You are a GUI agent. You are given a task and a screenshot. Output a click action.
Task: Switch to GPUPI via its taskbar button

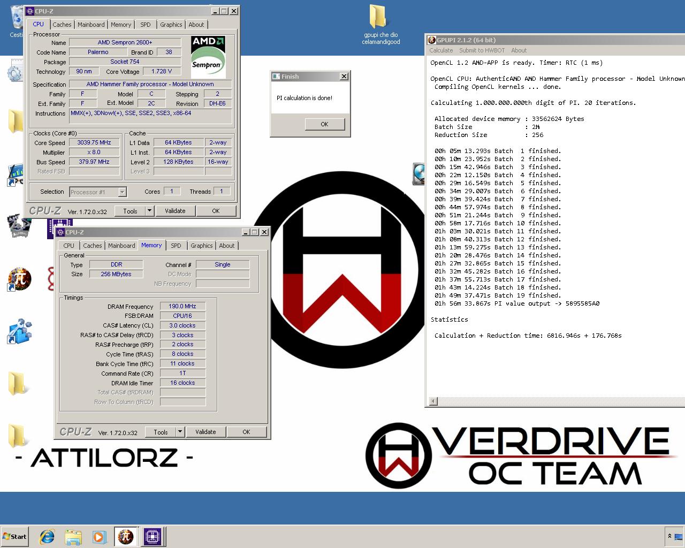(x=126, y=536)
